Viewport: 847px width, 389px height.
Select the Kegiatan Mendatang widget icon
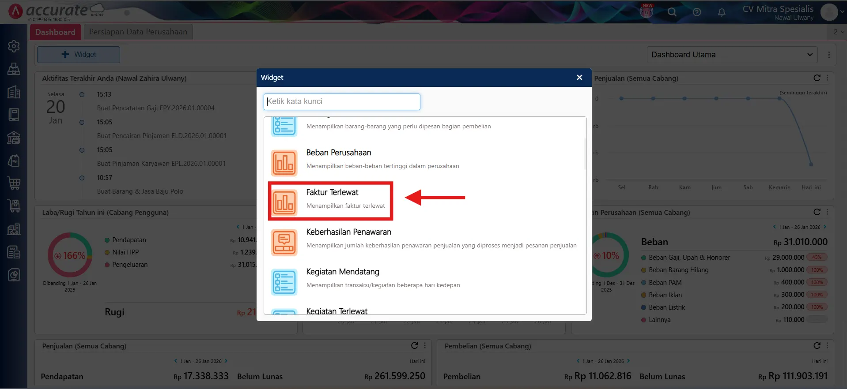click(284, 282)
